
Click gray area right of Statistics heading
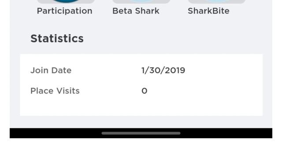[178, 38]
